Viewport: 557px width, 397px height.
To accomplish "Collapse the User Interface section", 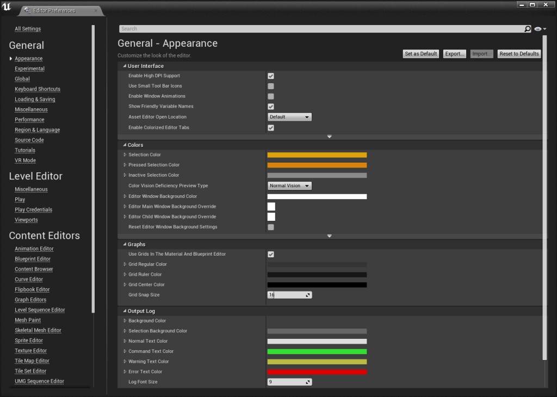I will (x=125, y=66).
